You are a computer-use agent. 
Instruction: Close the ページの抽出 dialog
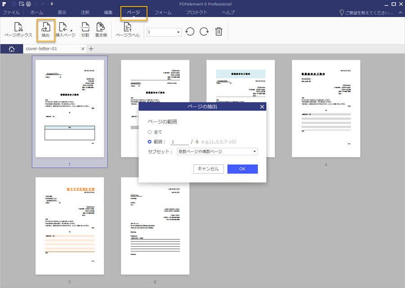(x=262, y=107)
